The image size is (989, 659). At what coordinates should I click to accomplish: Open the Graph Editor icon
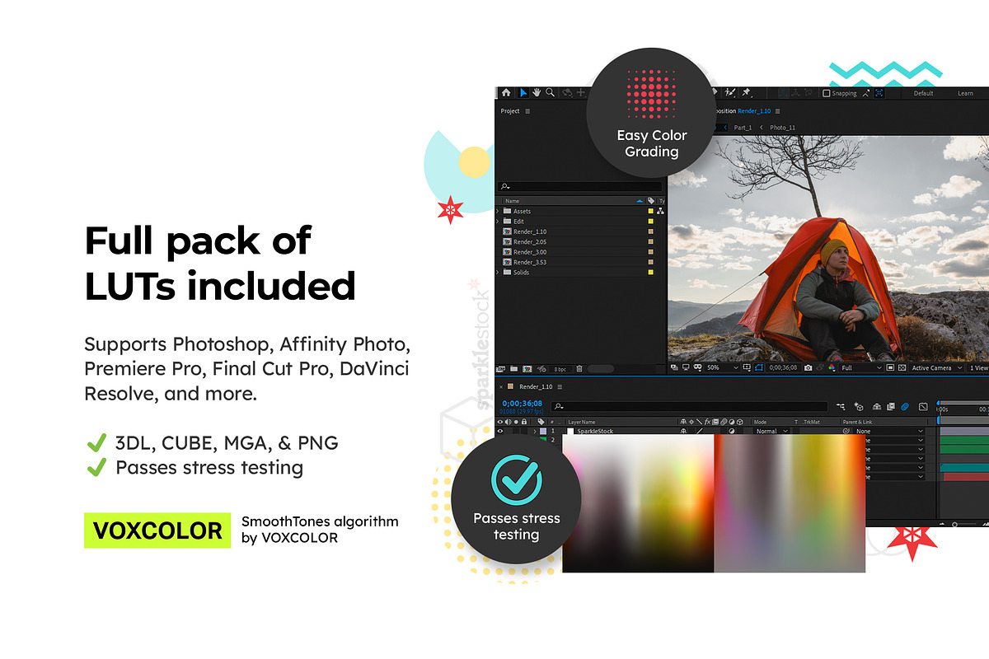tap(923, 406)
